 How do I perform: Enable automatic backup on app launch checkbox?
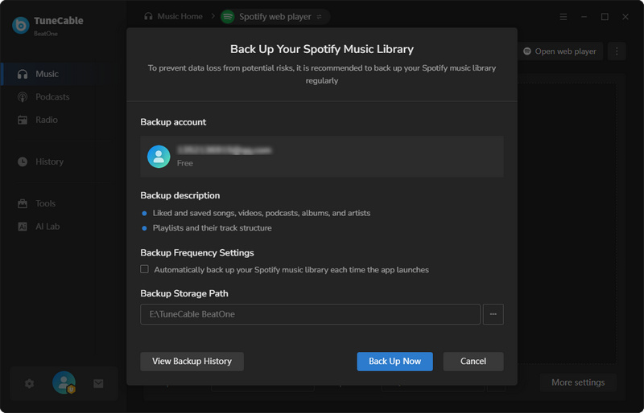[x=145, y=269]
